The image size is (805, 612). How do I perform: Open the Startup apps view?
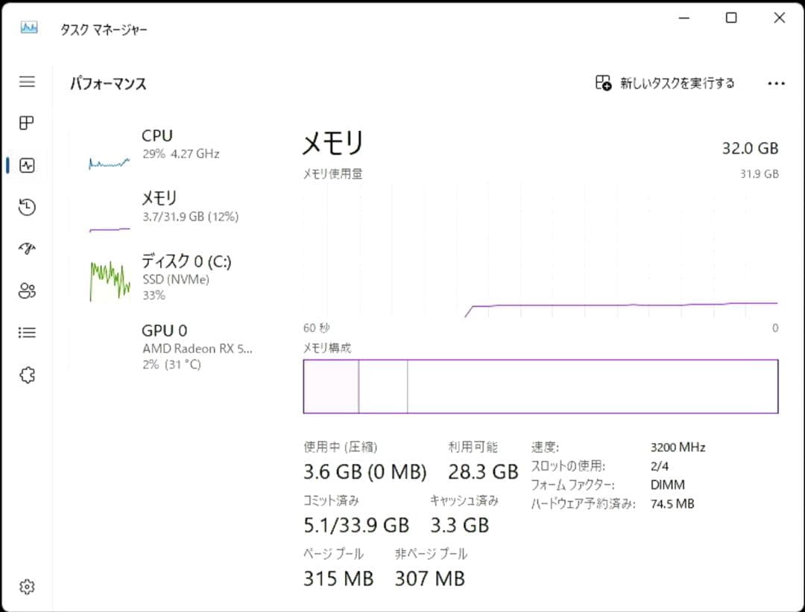(27, 249)
